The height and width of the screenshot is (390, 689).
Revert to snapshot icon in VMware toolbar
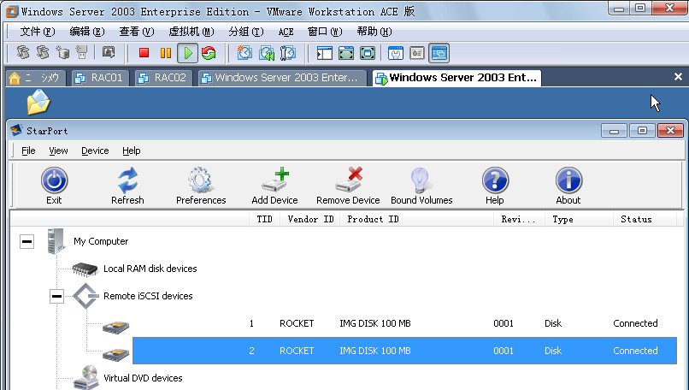[x=267, y=53]
